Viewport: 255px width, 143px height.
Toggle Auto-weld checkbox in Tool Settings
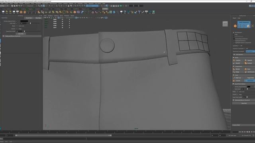pyautogui.click(x=17, y=23)
